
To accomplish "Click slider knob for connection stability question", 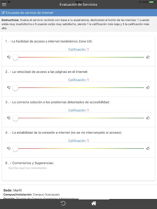I will click(15, 148).
